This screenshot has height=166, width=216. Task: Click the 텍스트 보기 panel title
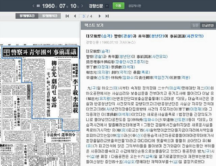click(x=94, y=25)
